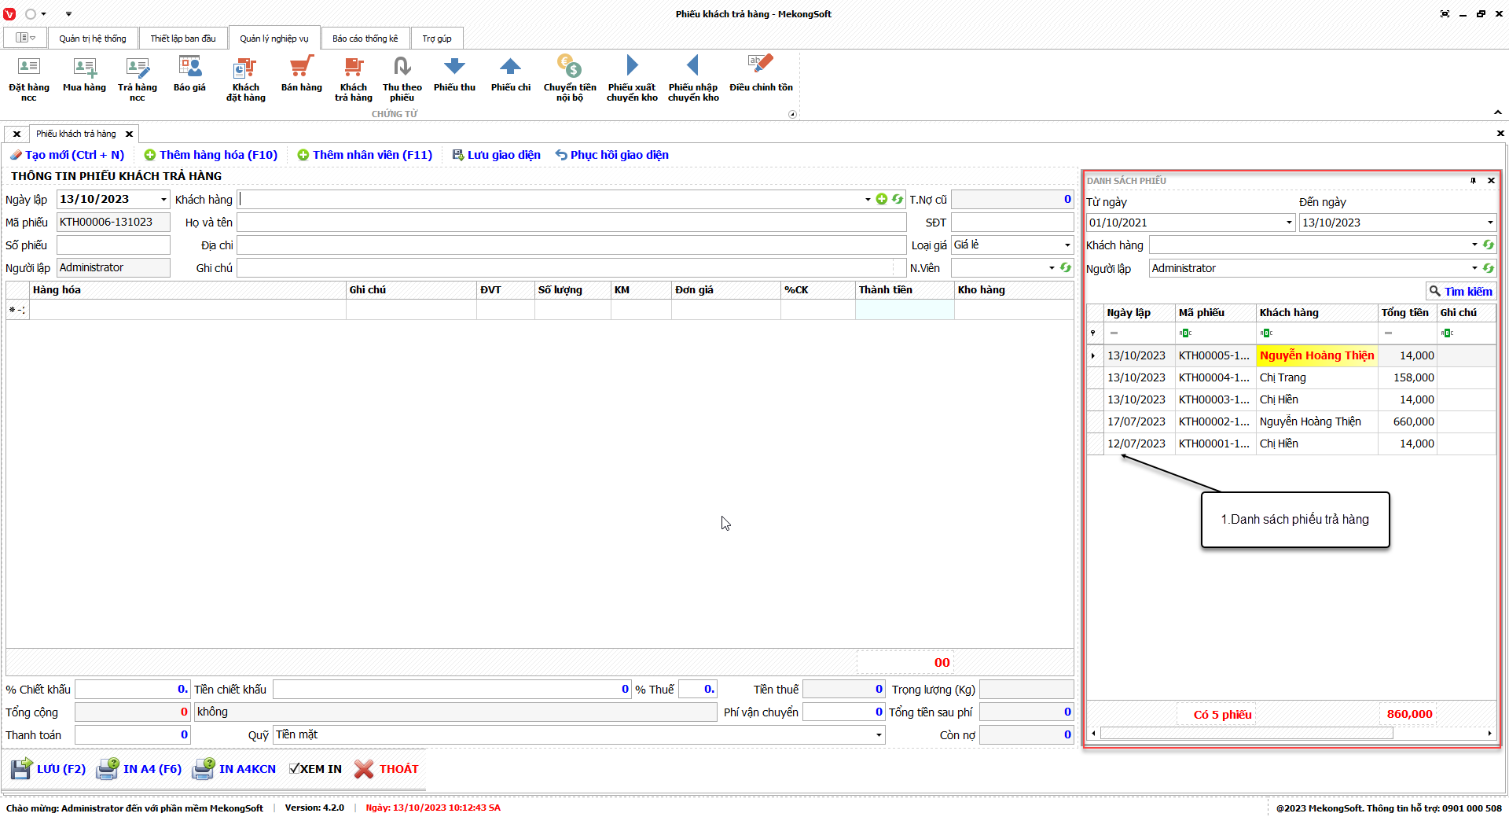Open the Thiết lập ban đầu tab

point(183,39)
